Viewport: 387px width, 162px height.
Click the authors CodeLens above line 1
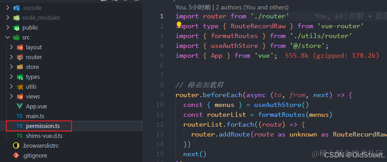232,8
